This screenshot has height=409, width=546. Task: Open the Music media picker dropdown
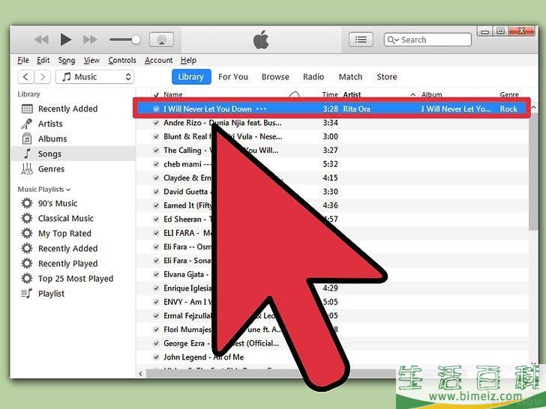pyautogui.click(x=94, y=77)
